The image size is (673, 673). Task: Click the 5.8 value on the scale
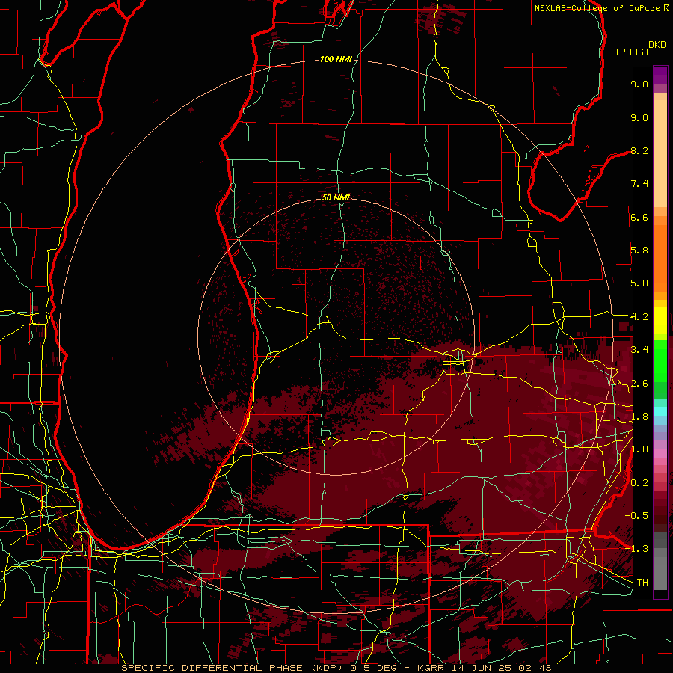click(639, 251)
